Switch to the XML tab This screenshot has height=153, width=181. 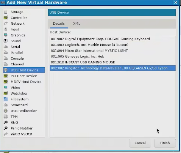click(76, 24)
